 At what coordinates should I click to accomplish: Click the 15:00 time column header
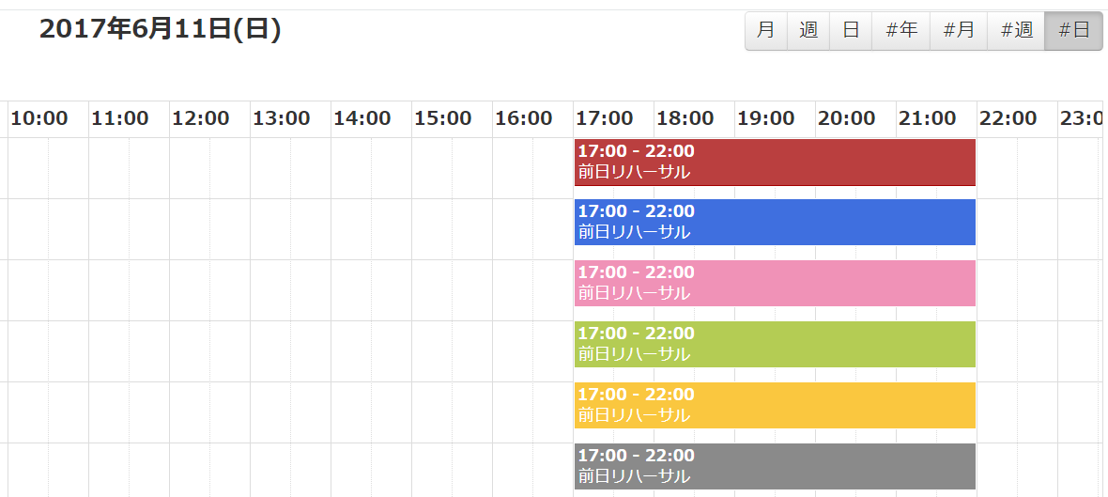click(x=443, y=118)
